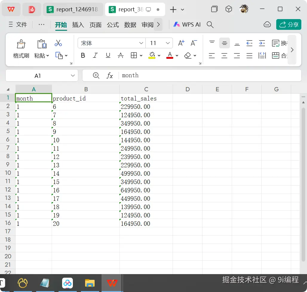Image resolution: width=307 pixels, height=292 pixels.
Task: Justify text in cell
Action: [249, 55]
